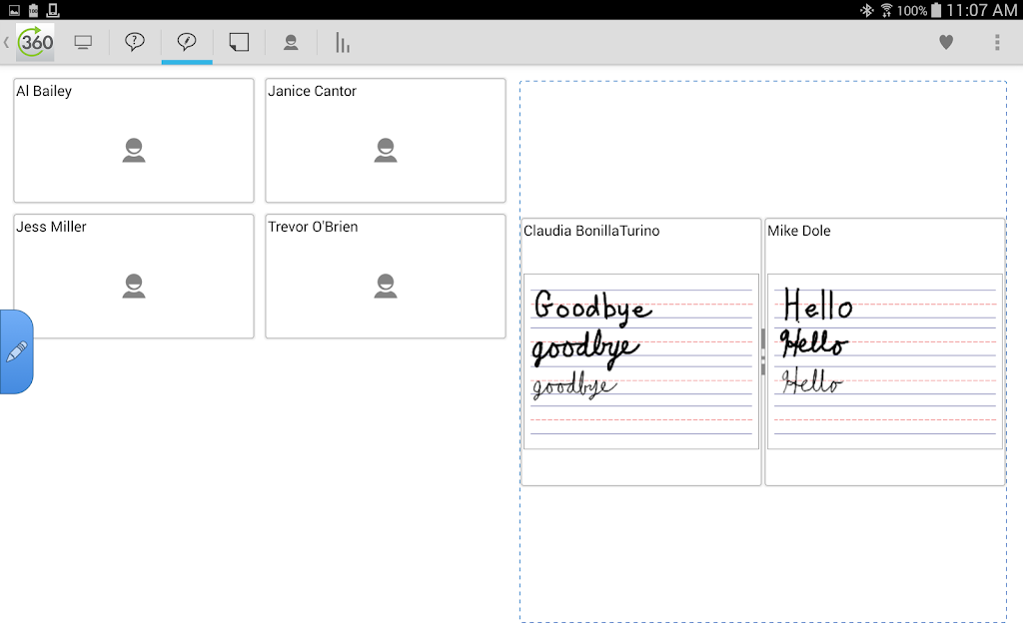Open the sticky note icon

pyautogui.click(x=239, y=42)
